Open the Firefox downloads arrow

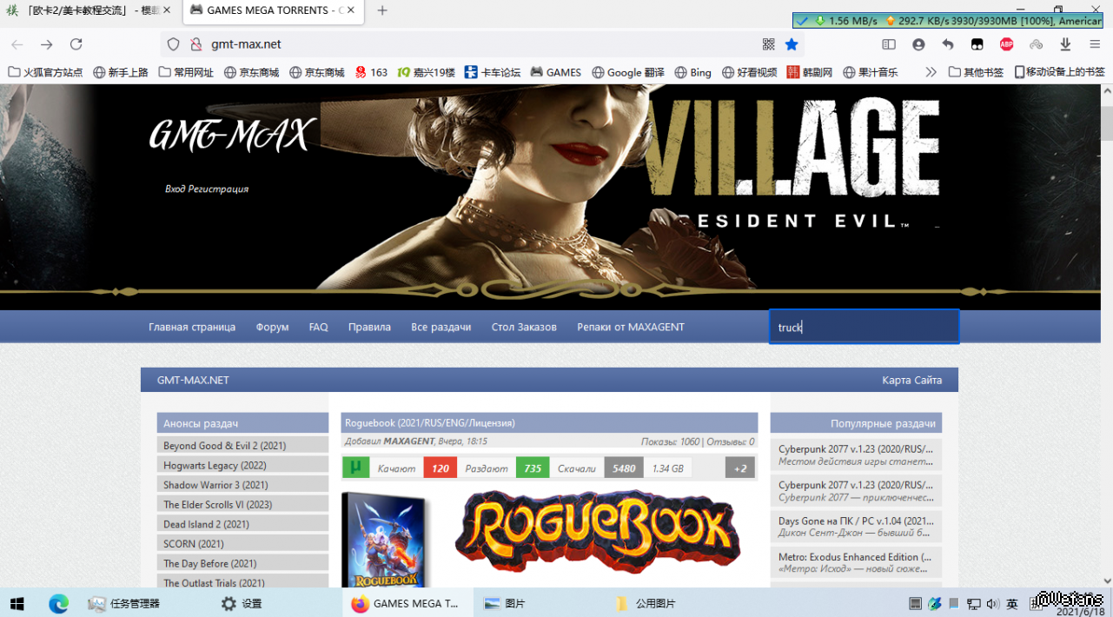tap(1065, 44)
